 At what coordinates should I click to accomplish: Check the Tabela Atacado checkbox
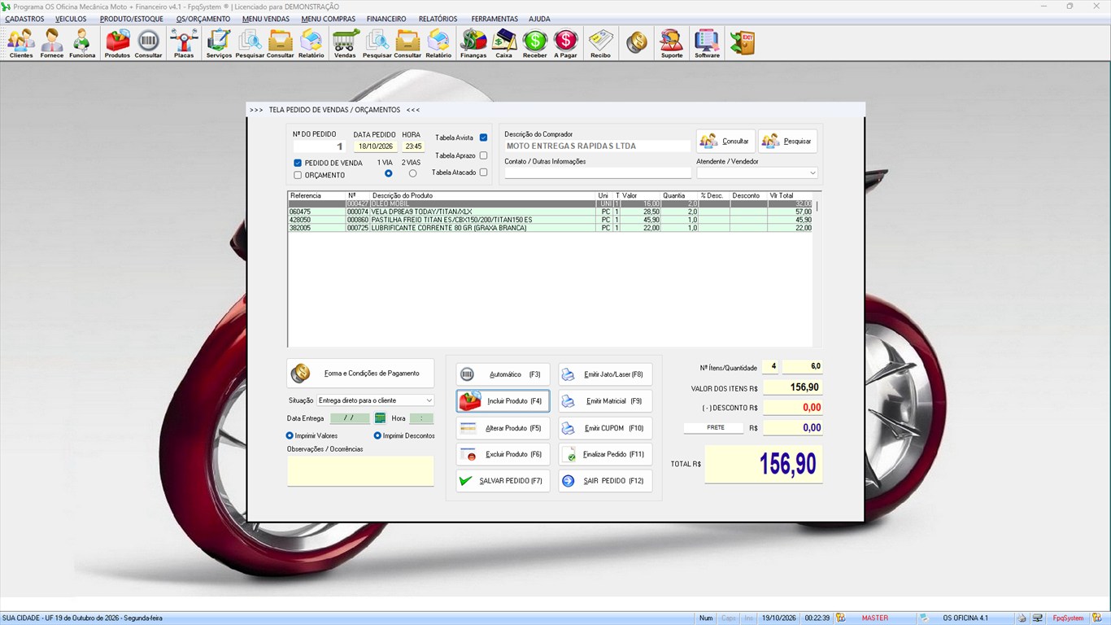483,173
